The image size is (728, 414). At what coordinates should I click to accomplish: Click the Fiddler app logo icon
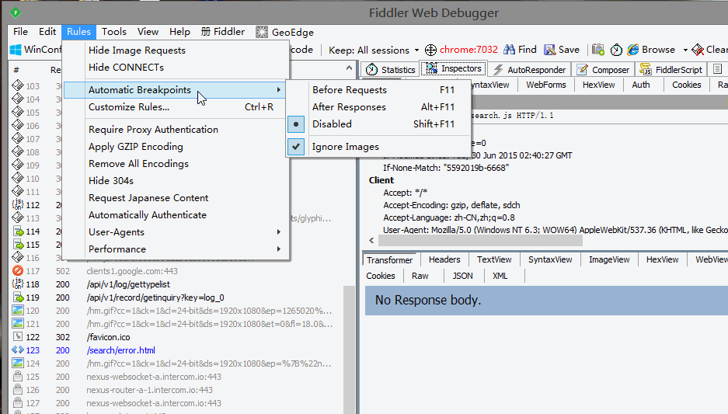pyautogui.click(x=16, y=12)
